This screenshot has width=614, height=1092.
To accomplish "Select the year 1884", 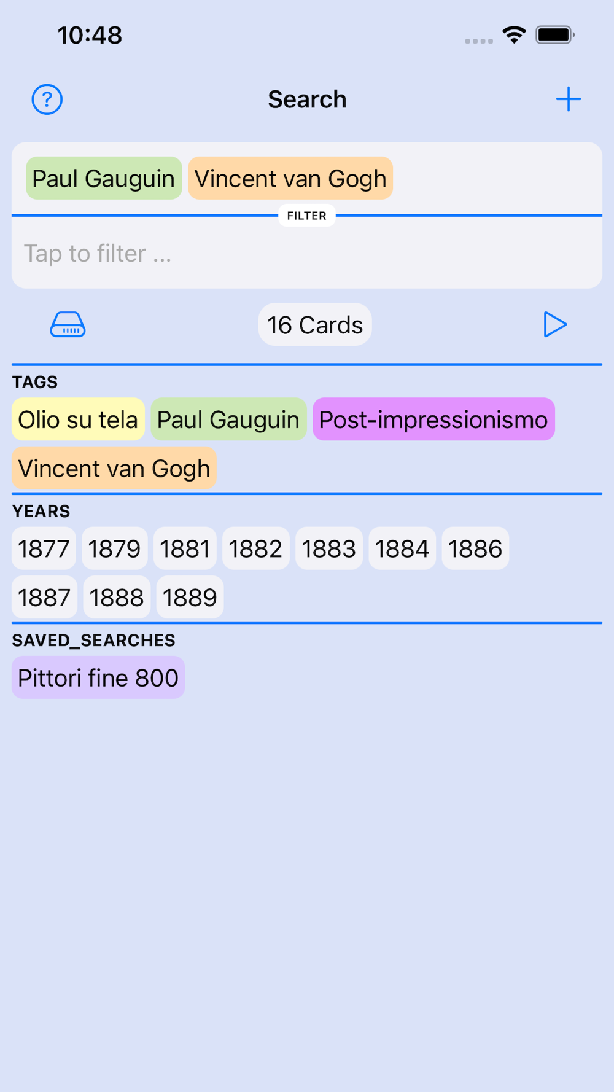I will [402, 548].
